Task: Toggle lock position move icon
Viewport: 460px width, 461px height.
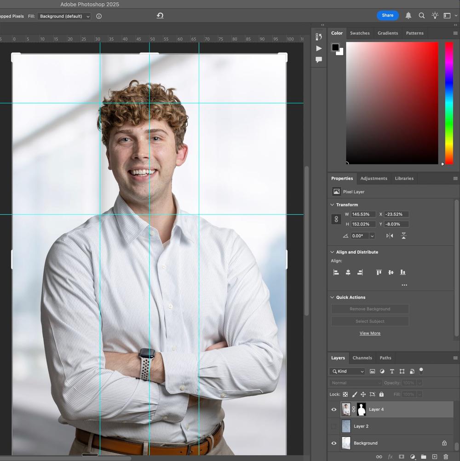Action: coord(363,394)
